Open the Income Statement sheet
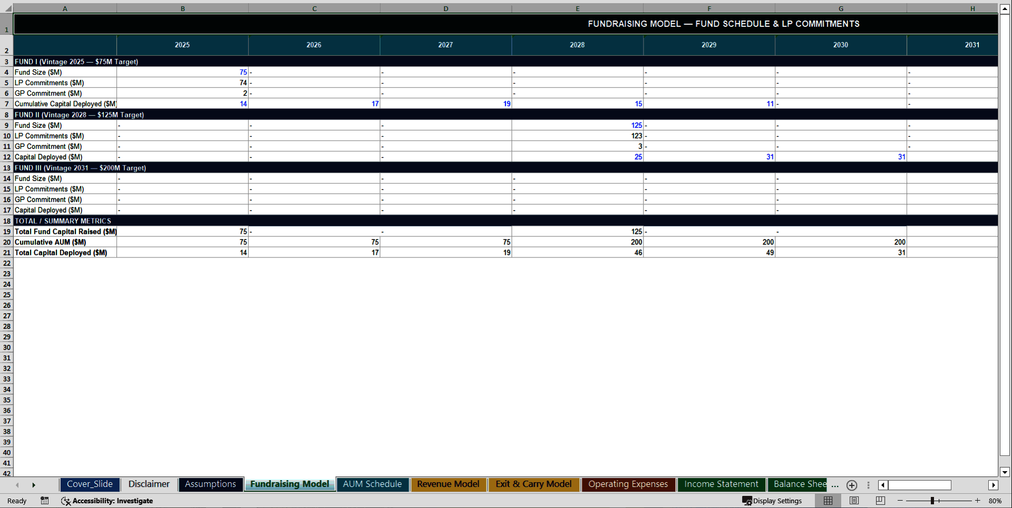 pos(721,484)
